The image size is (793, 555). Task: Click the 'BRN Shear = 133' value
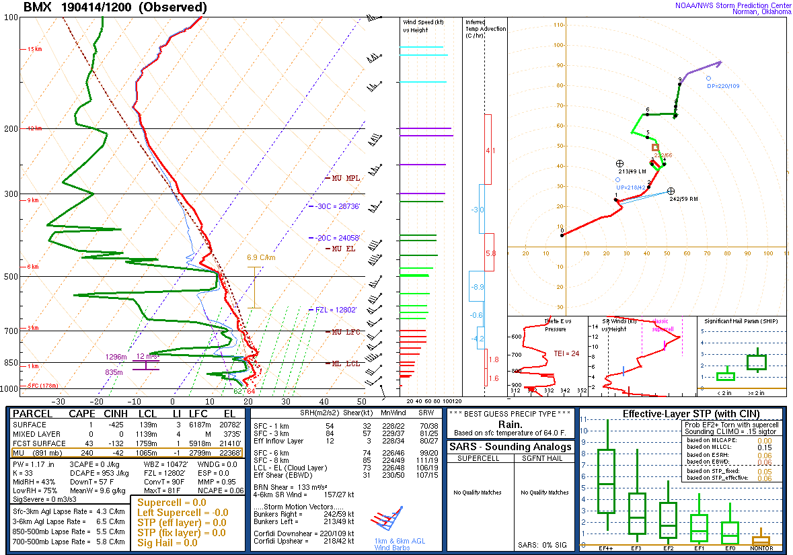(x=291, y=487)
